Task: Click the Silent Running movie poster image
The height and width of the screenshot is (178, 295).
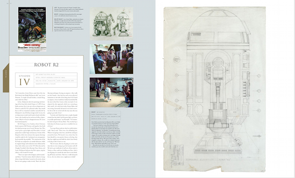Action: (x=32, y=29)
